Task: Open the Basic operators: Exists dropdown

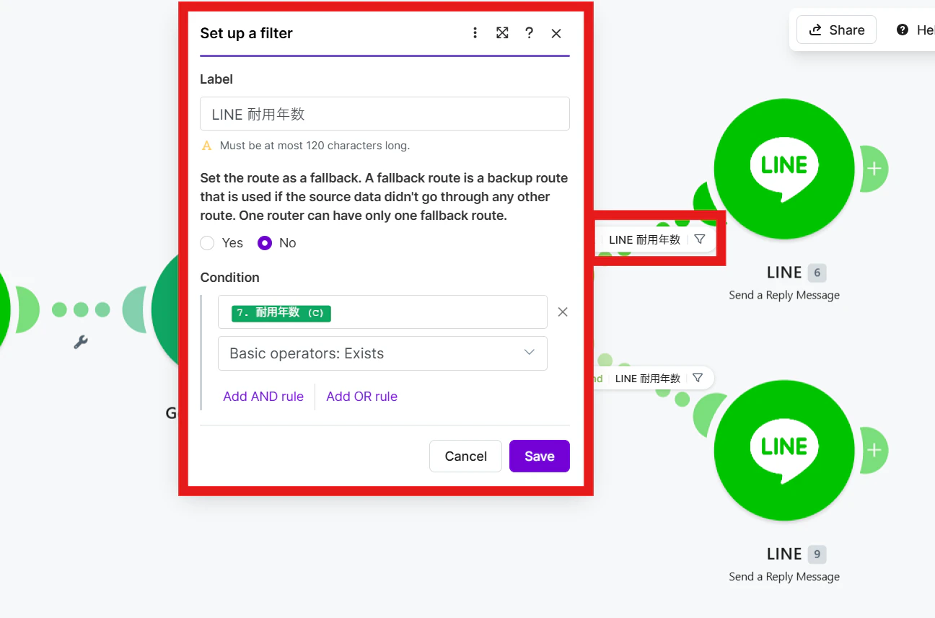Action: tap(382, 353)
